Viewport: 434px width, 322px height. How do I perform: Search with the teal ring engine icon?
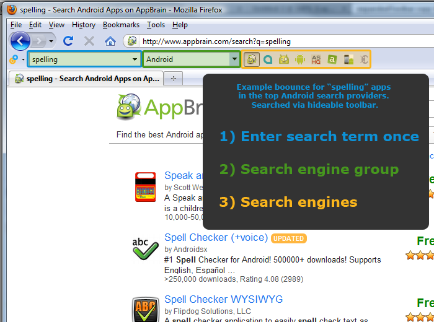268,59
